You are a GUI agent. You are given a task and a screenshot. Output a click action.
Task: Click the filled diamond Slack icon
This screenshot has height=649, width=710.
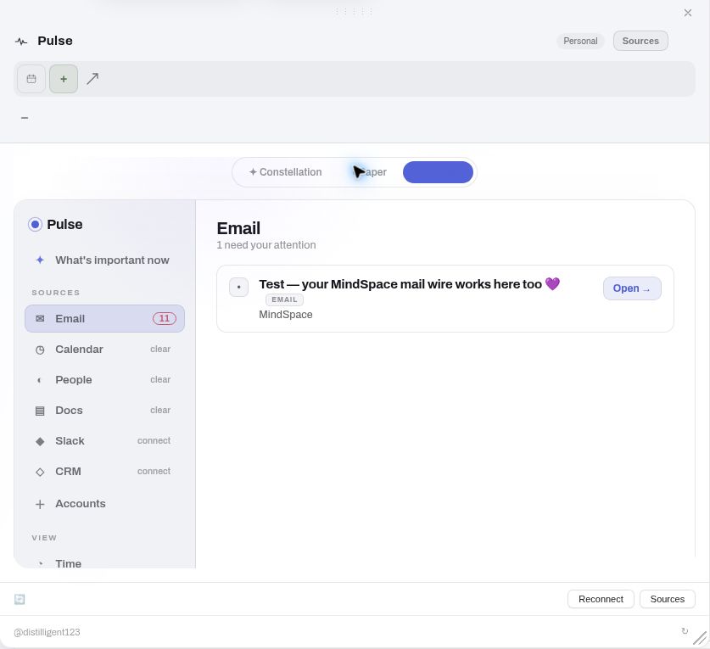coord(40,441)
